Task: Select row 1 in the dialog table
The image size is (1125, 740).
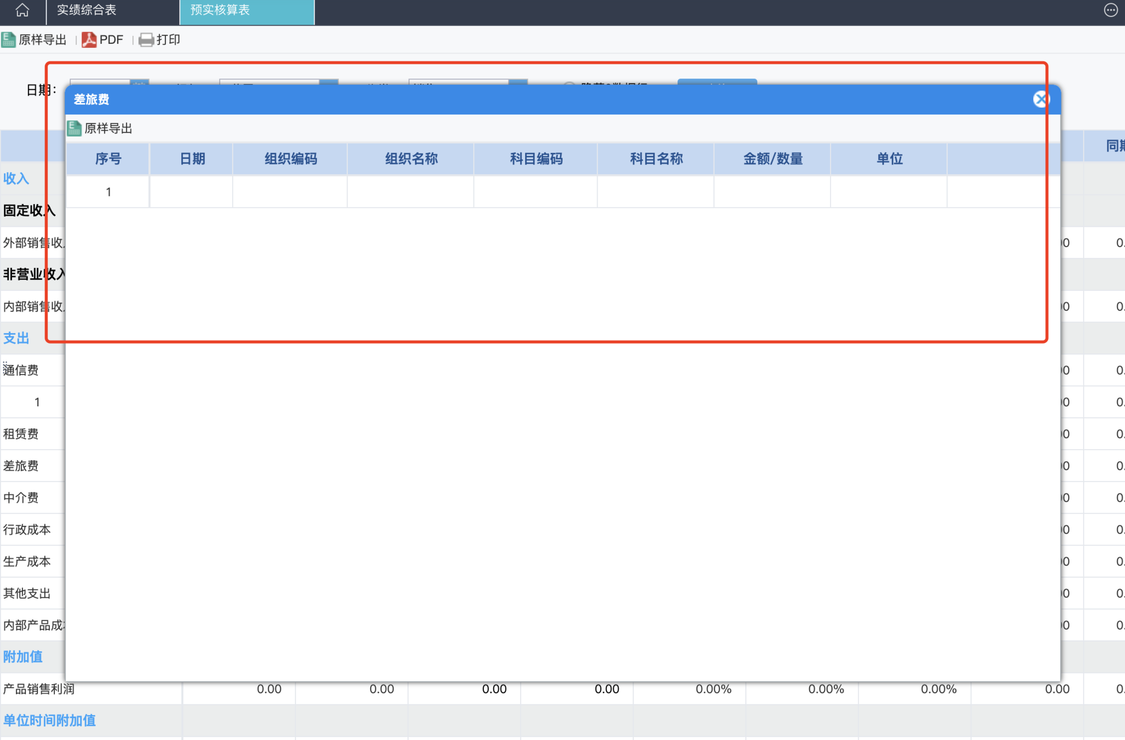Action: [108, 192]
